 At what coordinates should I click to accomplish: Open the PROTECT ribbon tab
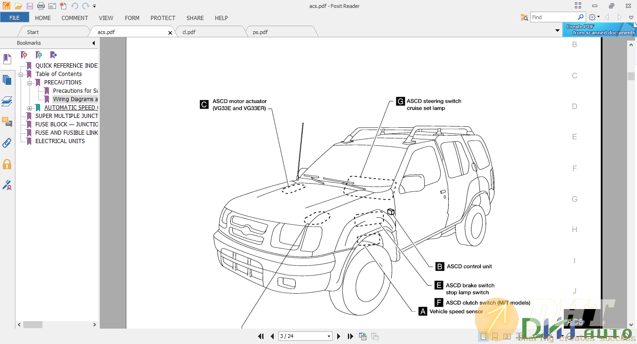163,18
